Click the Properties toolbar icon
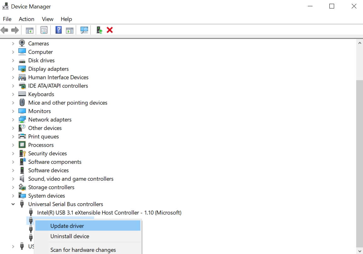 tap(44, 30)
